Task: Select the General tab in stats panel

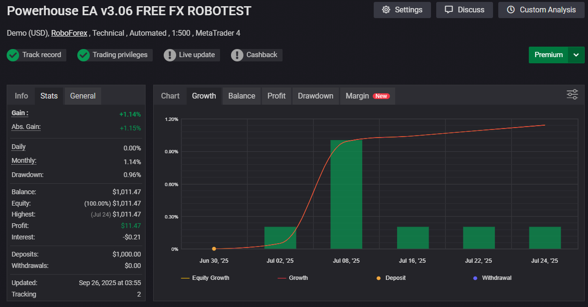Action: click(x=83, y=96)
